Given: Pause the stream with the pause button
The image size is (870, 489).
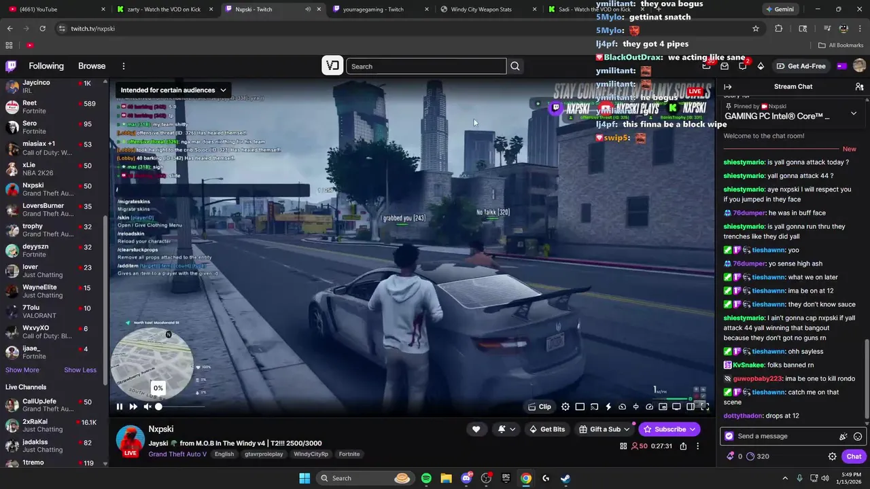Looking at the screenshot, I should (x=119, y=407).
